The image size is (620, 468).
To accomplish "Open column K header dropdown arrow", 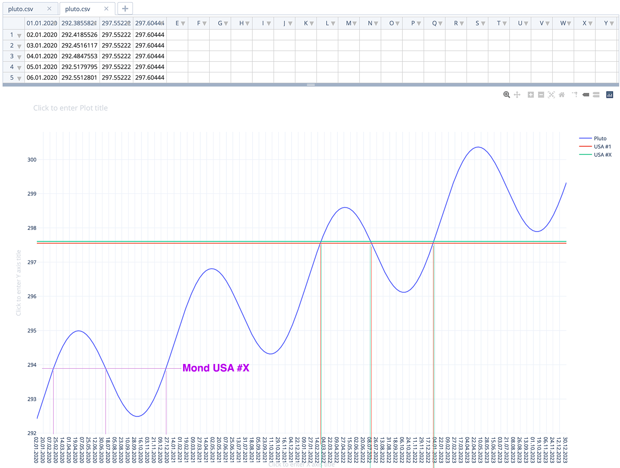I will (312, 24).
